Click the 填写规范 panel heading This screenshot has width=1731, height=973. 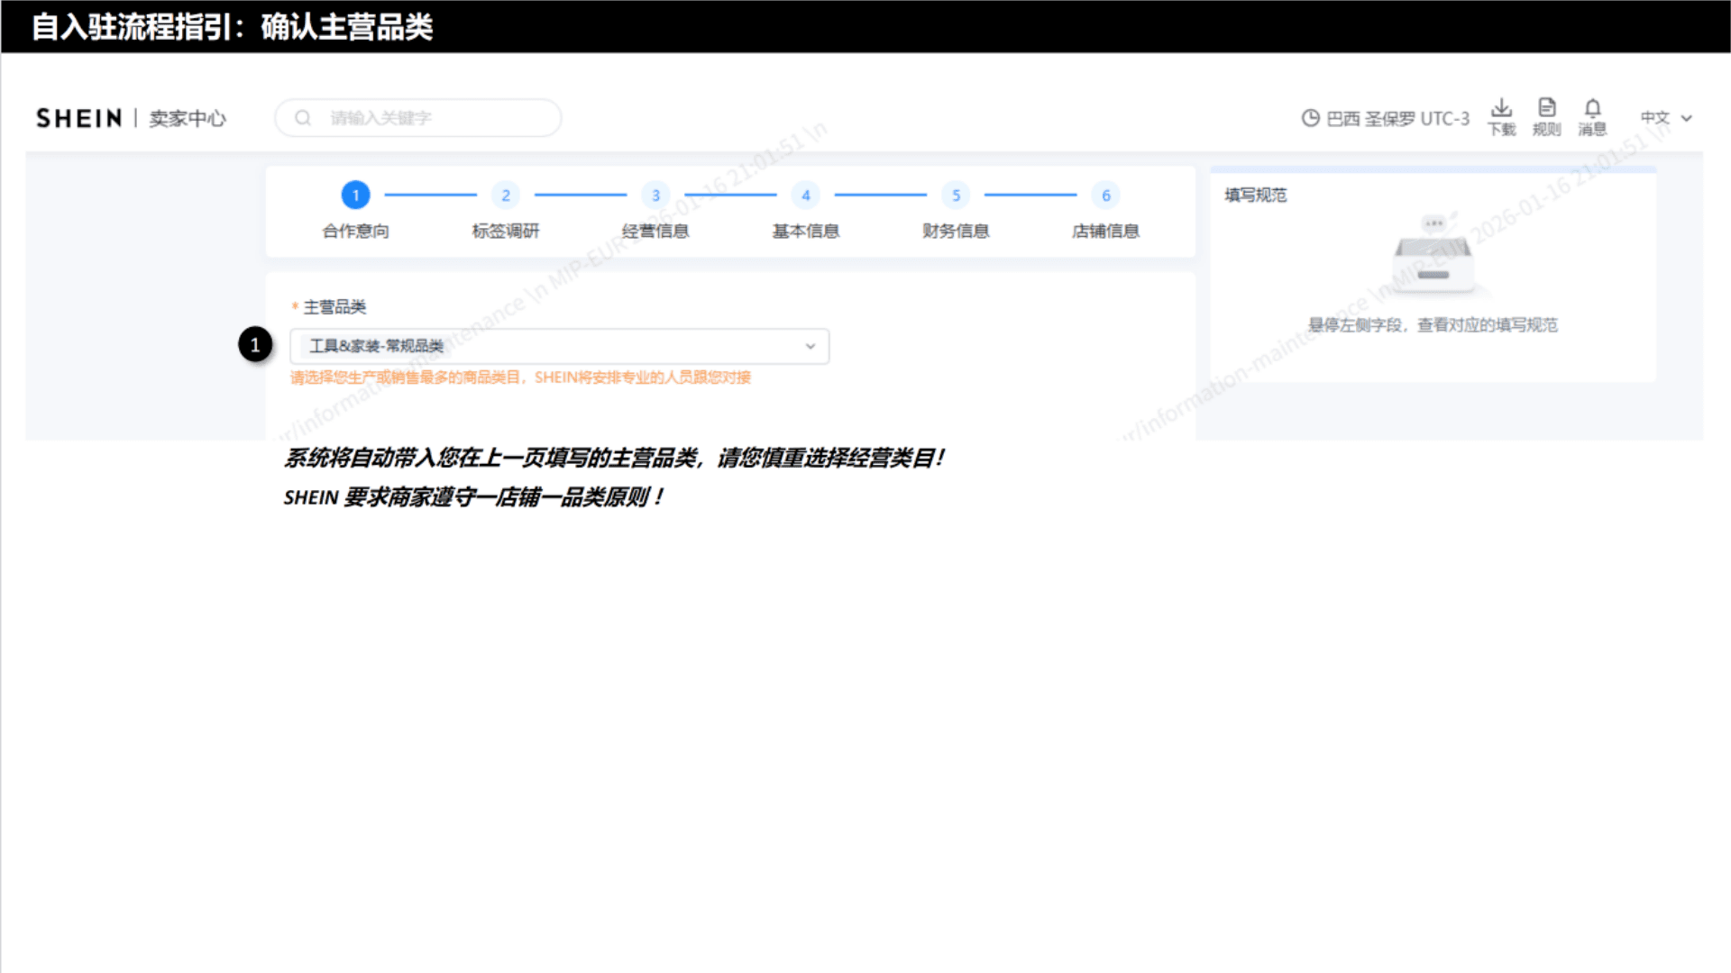pyautogui.click(x=1255, y=195)
